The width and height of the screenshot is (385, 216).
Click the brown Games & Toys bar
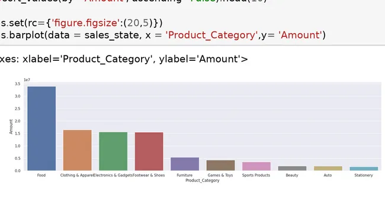click(x=221, y=165)
